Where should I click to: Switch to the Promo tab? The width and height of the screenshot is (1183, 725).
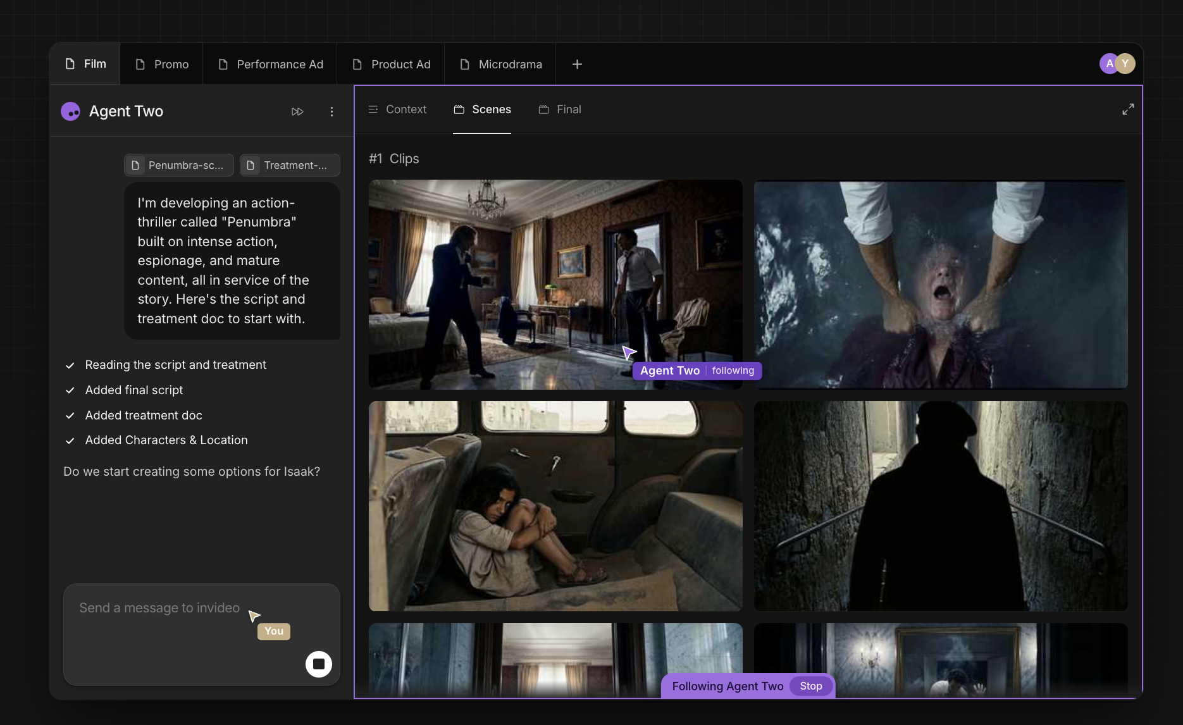tap(162, 65)
